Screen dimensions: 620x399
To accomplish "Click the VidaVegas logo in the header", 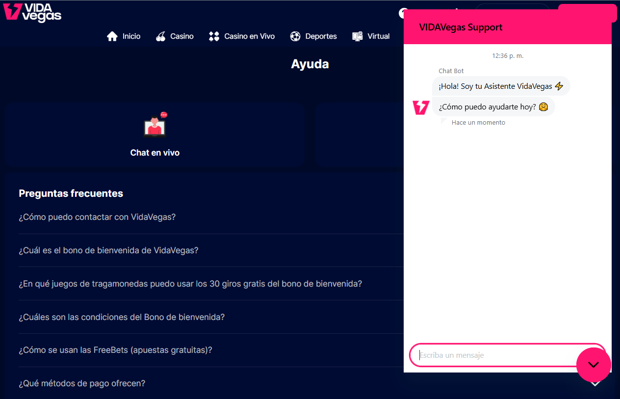I will [x=32, y=13].
